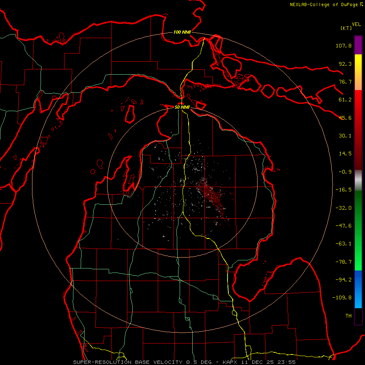Click the -16.5 velocity scale value
The image size is (365, 365).
point(344,190)
